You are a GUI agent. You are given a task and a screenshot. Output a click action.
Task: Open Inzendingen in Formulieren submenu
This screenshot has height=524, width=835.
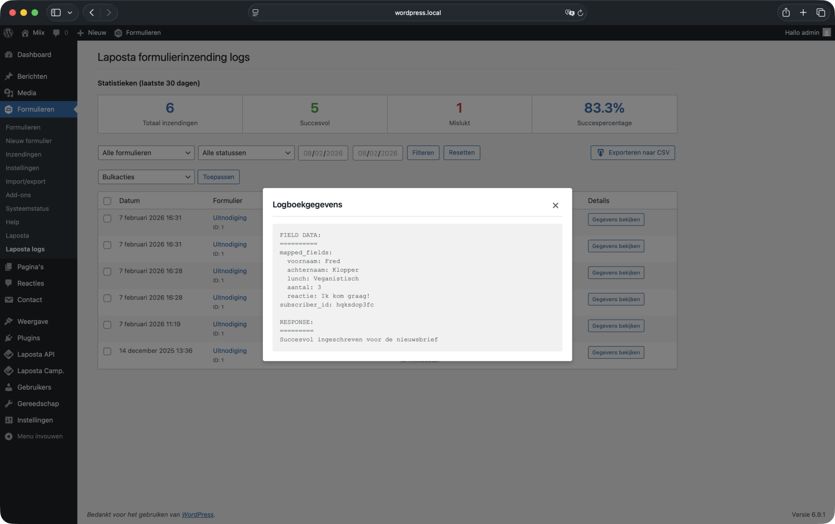(23, 154)
